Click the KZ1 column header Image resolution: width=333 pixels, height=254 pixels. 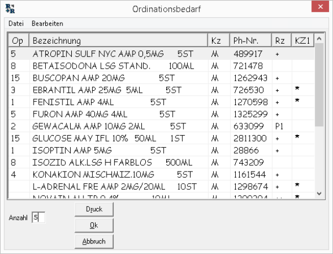(303, 40)
